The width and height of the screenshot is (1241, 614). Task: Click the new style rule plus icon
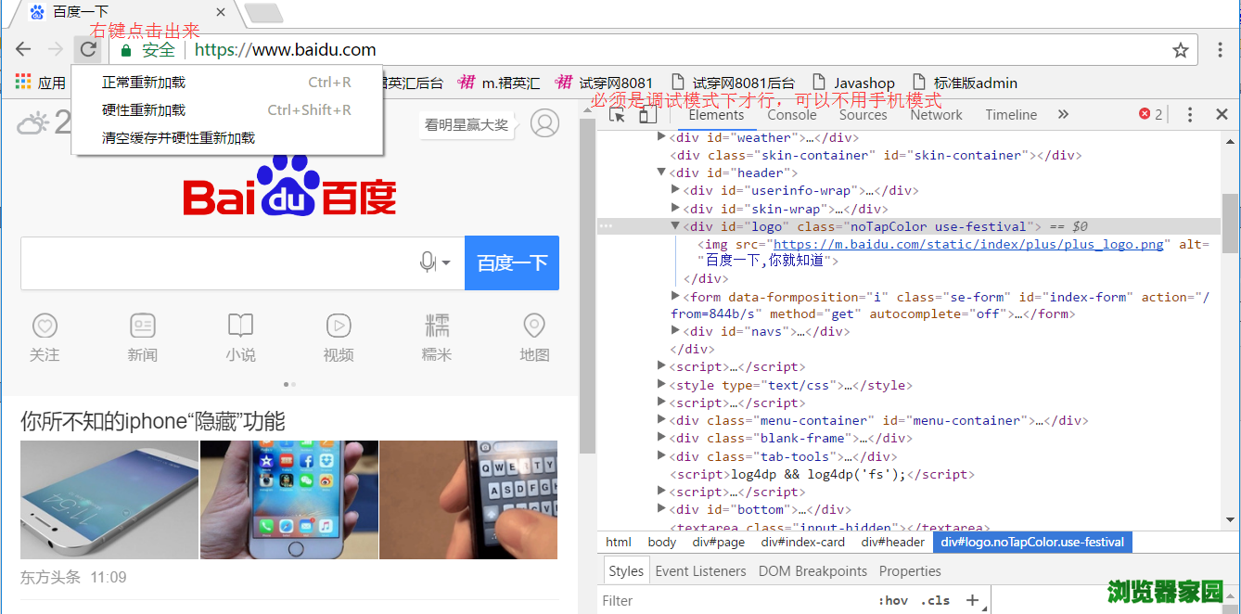click(970, 600)
